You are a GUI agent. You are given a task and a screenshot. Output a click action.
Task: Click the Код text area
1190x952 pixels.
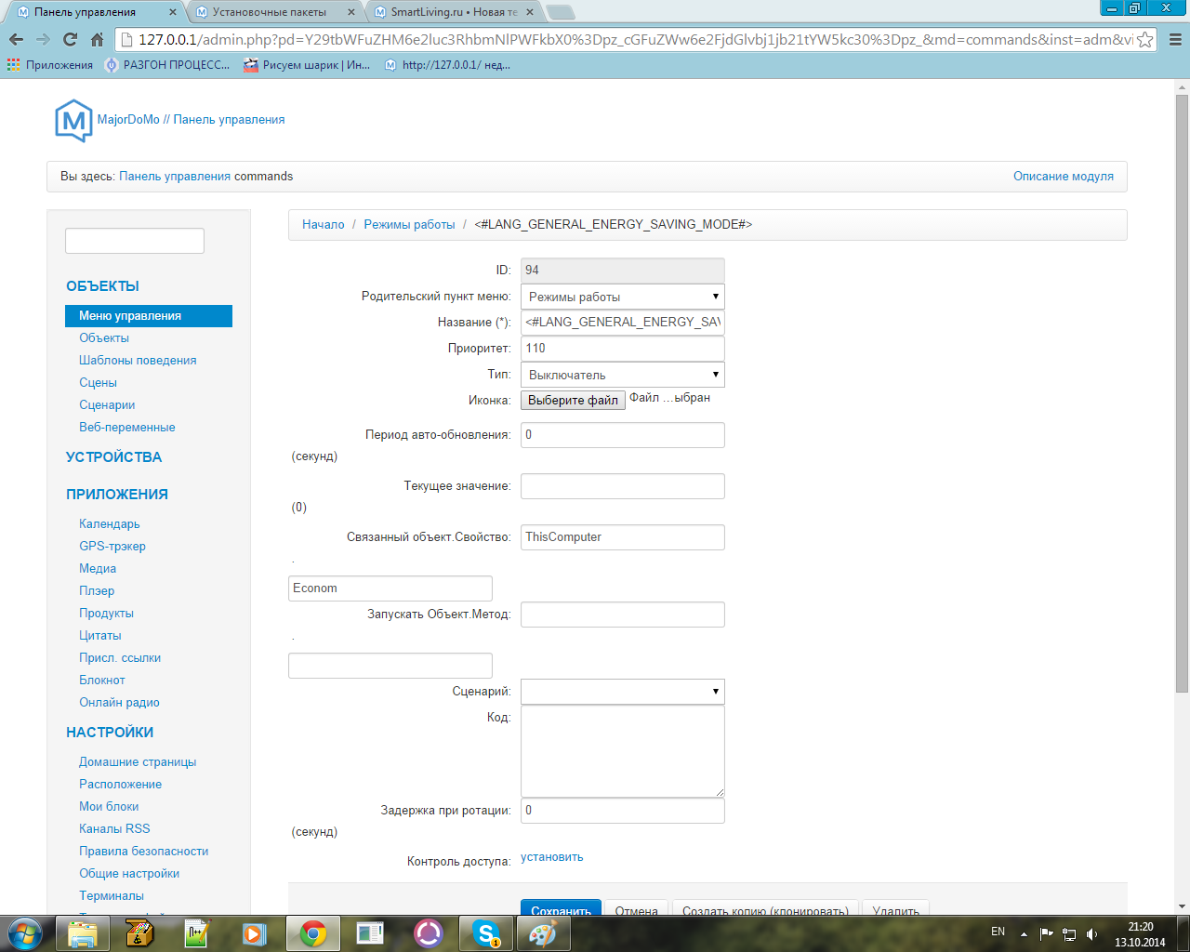tap(622, 751)
